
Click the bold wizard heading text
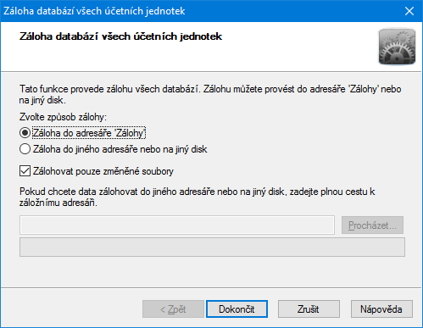120,36
